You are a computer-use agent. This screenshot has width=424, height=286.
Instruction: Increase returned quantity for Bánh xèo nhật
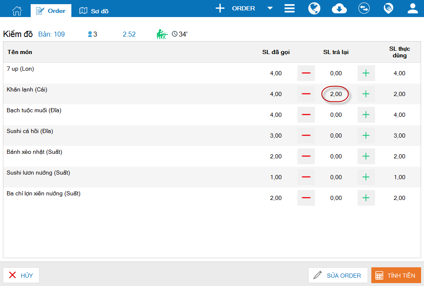366,156
